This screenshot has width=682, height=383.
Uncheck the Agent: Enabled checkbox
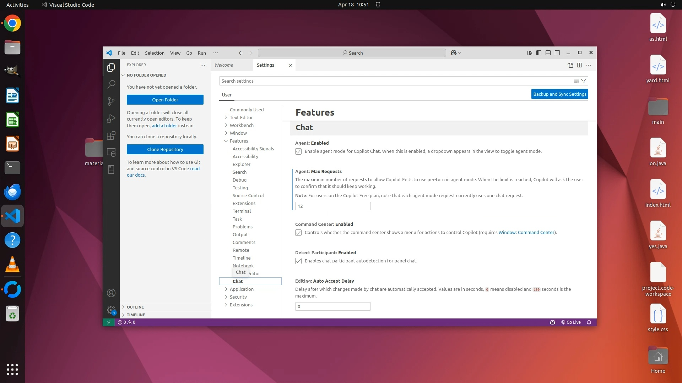pos(298,151)
